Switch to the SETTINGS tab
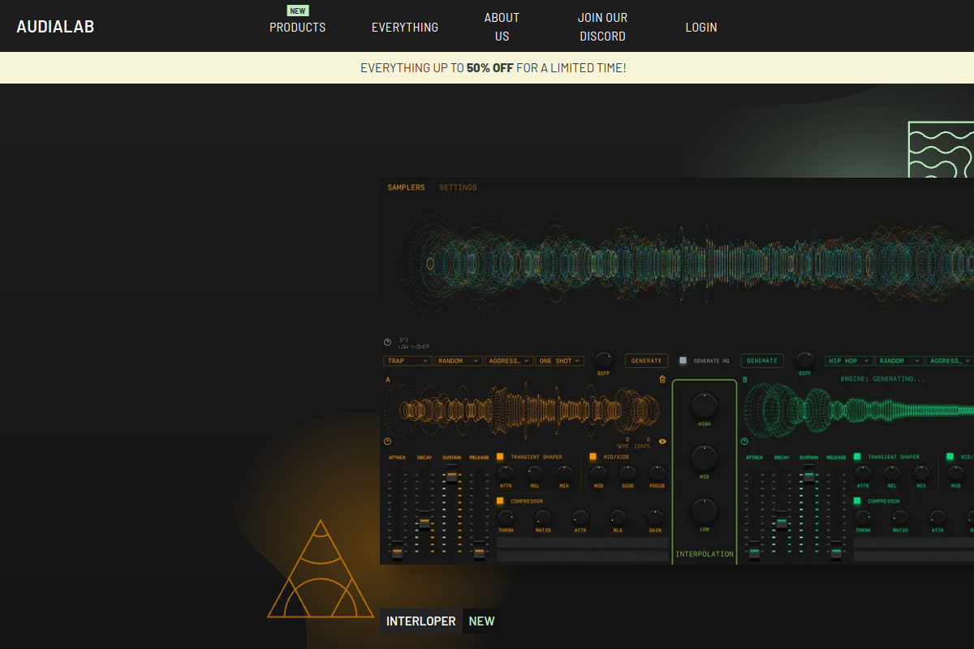Screen dimensions: 974x649 458,187
